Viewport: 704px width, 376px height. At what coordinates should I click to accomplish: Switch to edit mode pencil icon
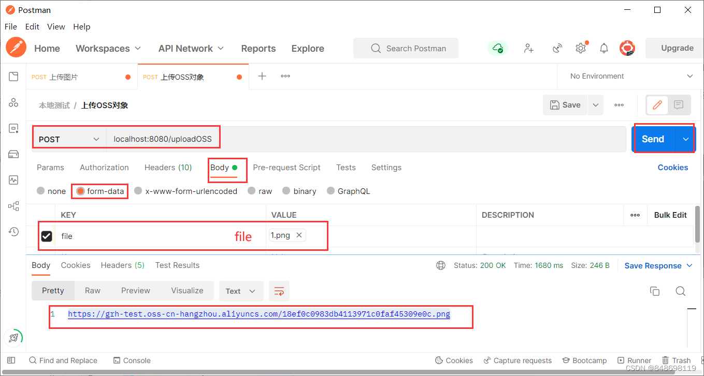click(x=657, y=105)
